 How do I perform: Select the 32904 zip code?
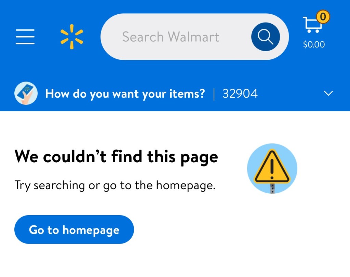pyautogui.click(x=240, y=93)
